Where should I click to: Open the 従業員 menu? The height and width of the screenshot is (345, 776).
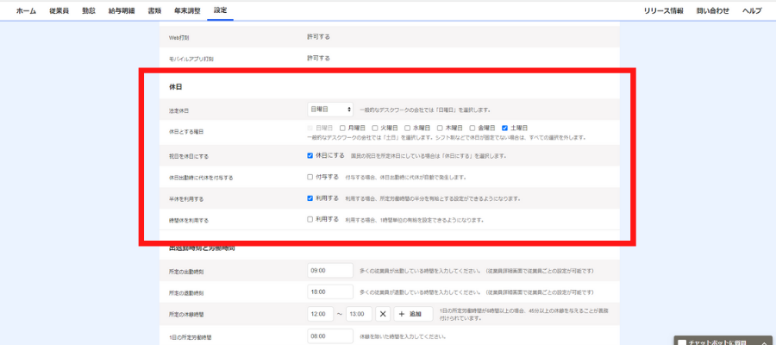(x=59, y=10)
